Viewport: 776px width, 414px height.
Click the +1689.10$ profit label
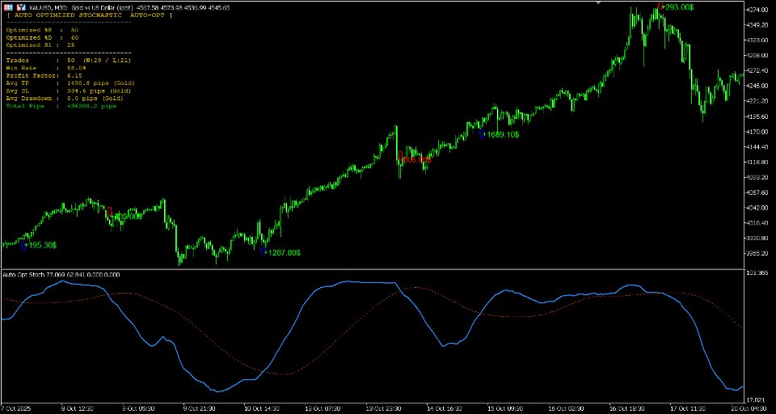coord(502,135)
